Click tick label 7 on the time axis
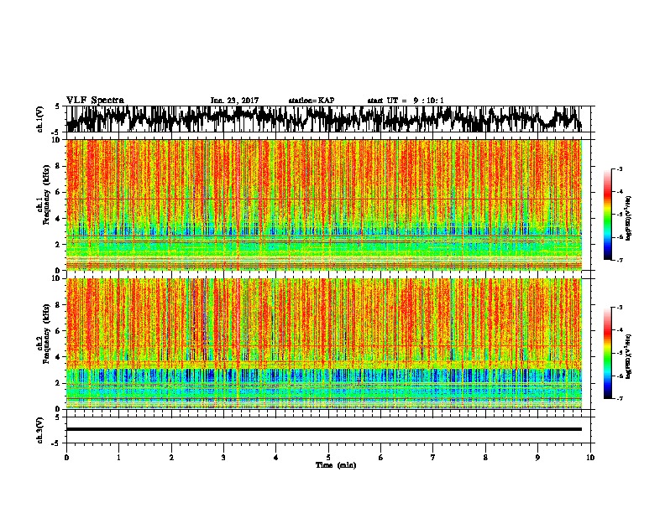 pos(433,457)
